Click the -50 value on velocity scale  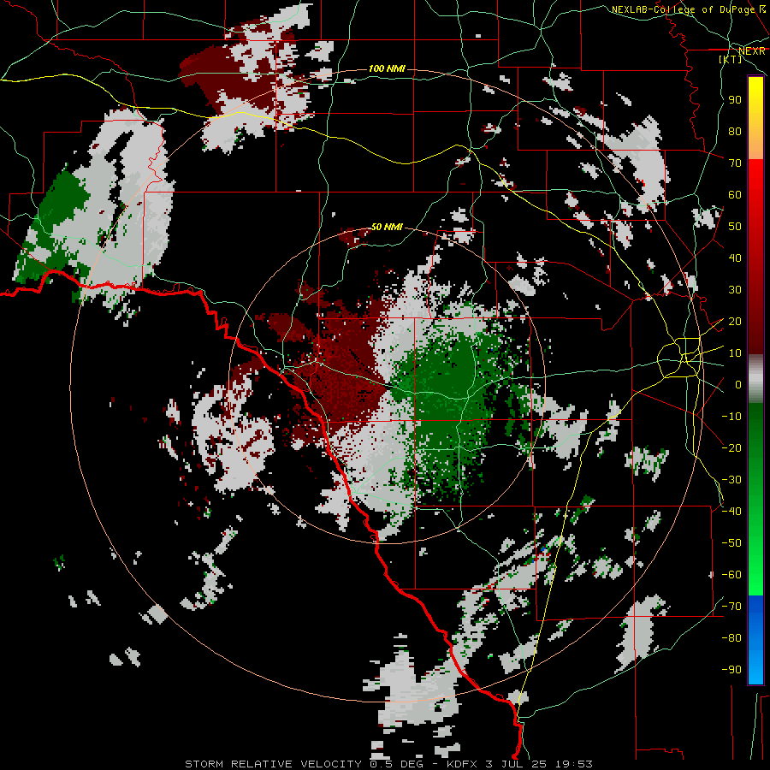point(731,543)
